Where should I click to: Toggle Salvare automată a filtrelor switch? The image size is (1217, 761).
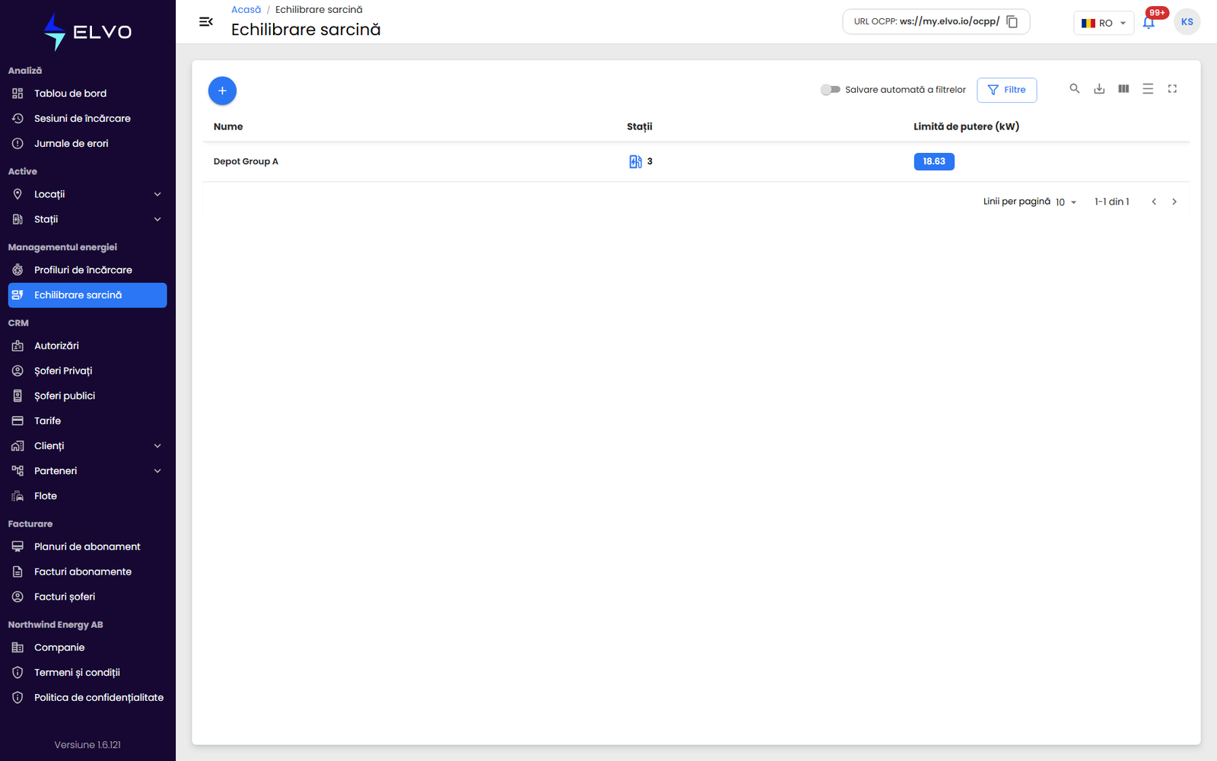pos(830,90)
